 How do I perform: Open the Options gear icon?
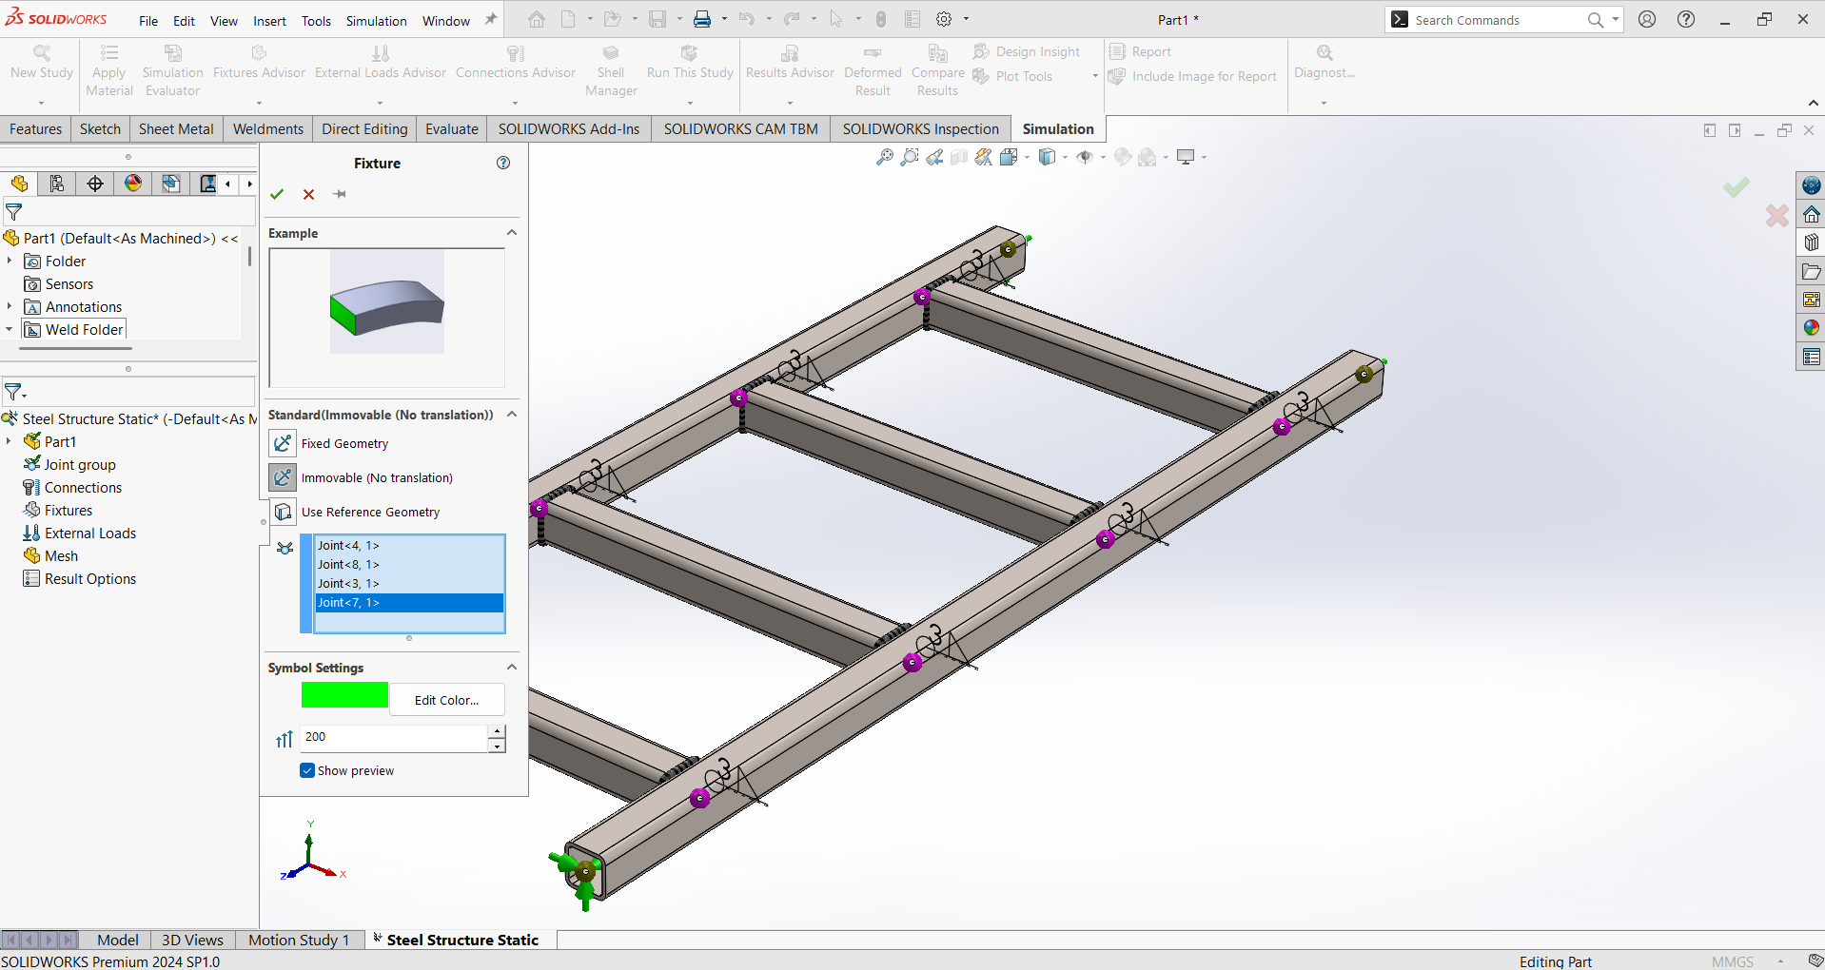coord(944,19)
